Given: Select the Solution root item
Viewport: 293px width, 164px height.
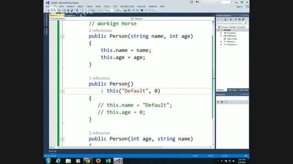Looking at the screenshot, I should pyautogui.click(x=232, y=27).
